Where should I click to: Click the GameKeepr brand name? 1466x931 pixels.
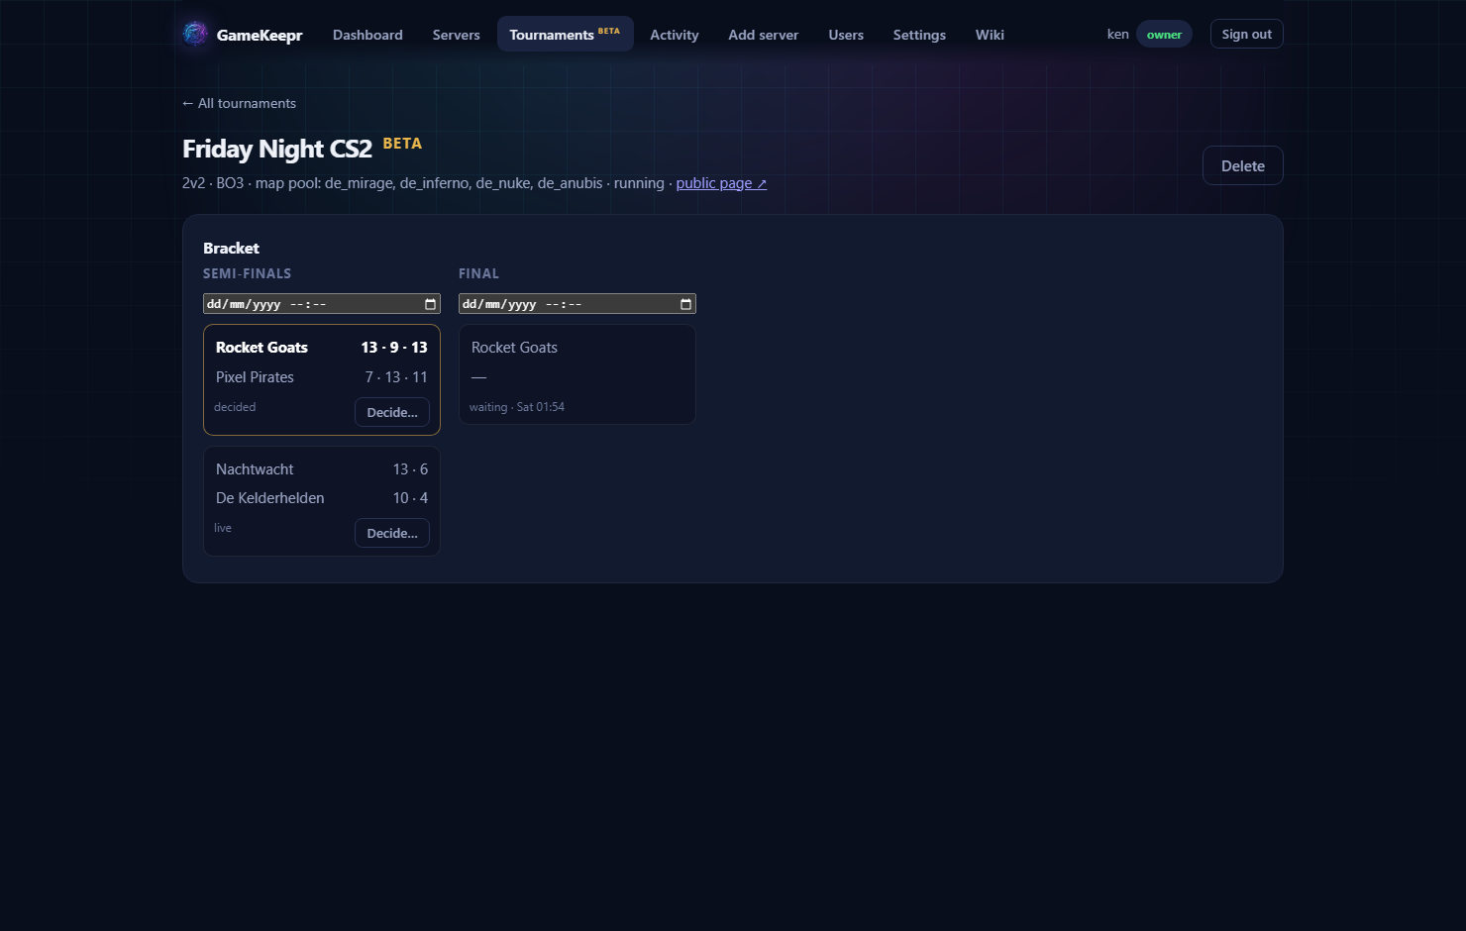[x=260, y=35]
